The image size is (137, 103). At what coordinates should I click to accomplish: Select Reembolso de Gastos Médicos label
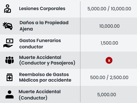[x=45, y=77]
